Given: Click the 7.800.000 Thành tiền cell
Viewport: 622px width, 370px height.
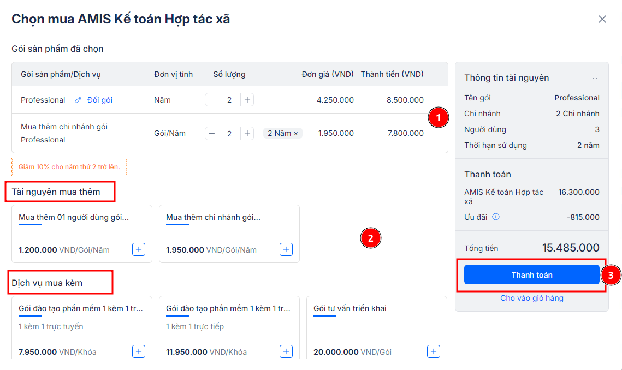Looking at the screenshot, I should coord(405,134).
